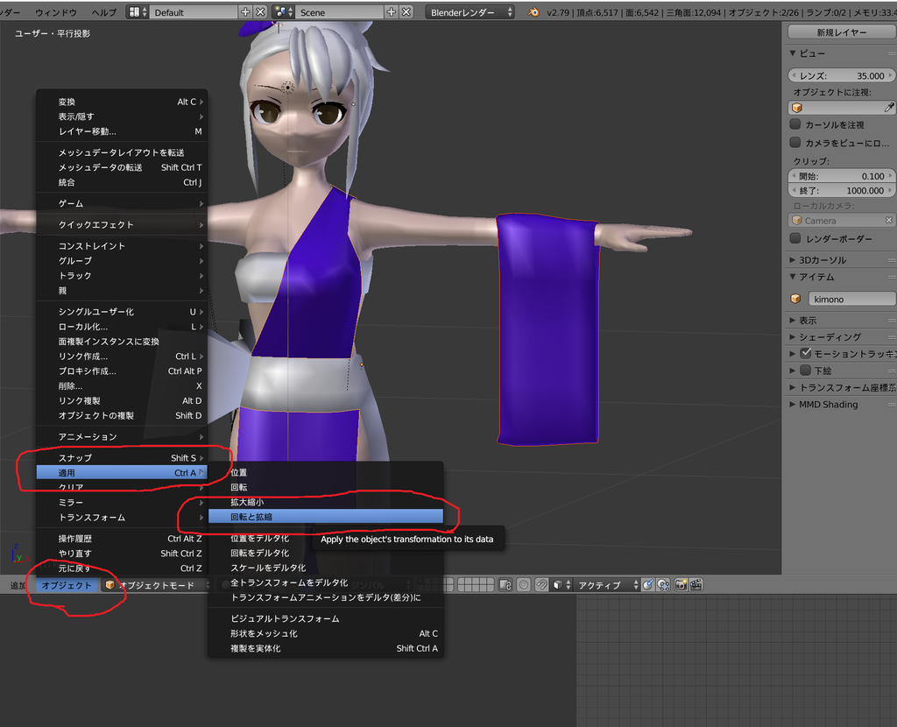Select オブジェクトの複製 menu entry
The width and height of the screenshot is (897, 727).
point(121,415)
